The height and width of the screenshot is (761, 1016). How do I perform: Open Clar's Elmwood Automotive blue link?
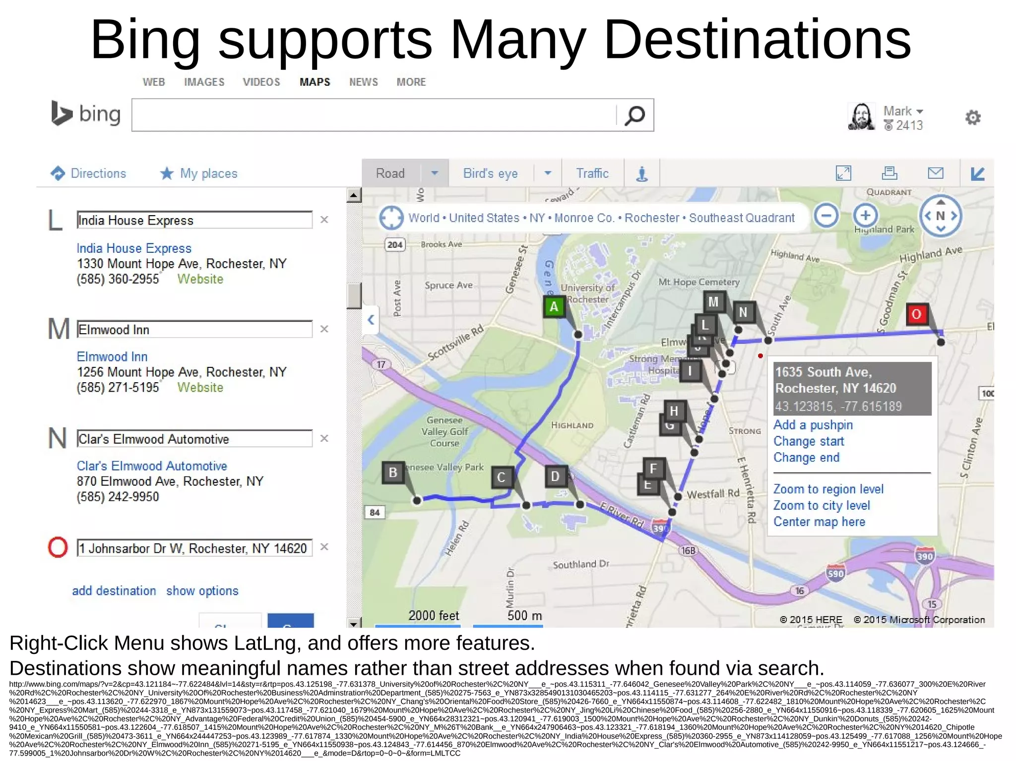pos(152,466)
